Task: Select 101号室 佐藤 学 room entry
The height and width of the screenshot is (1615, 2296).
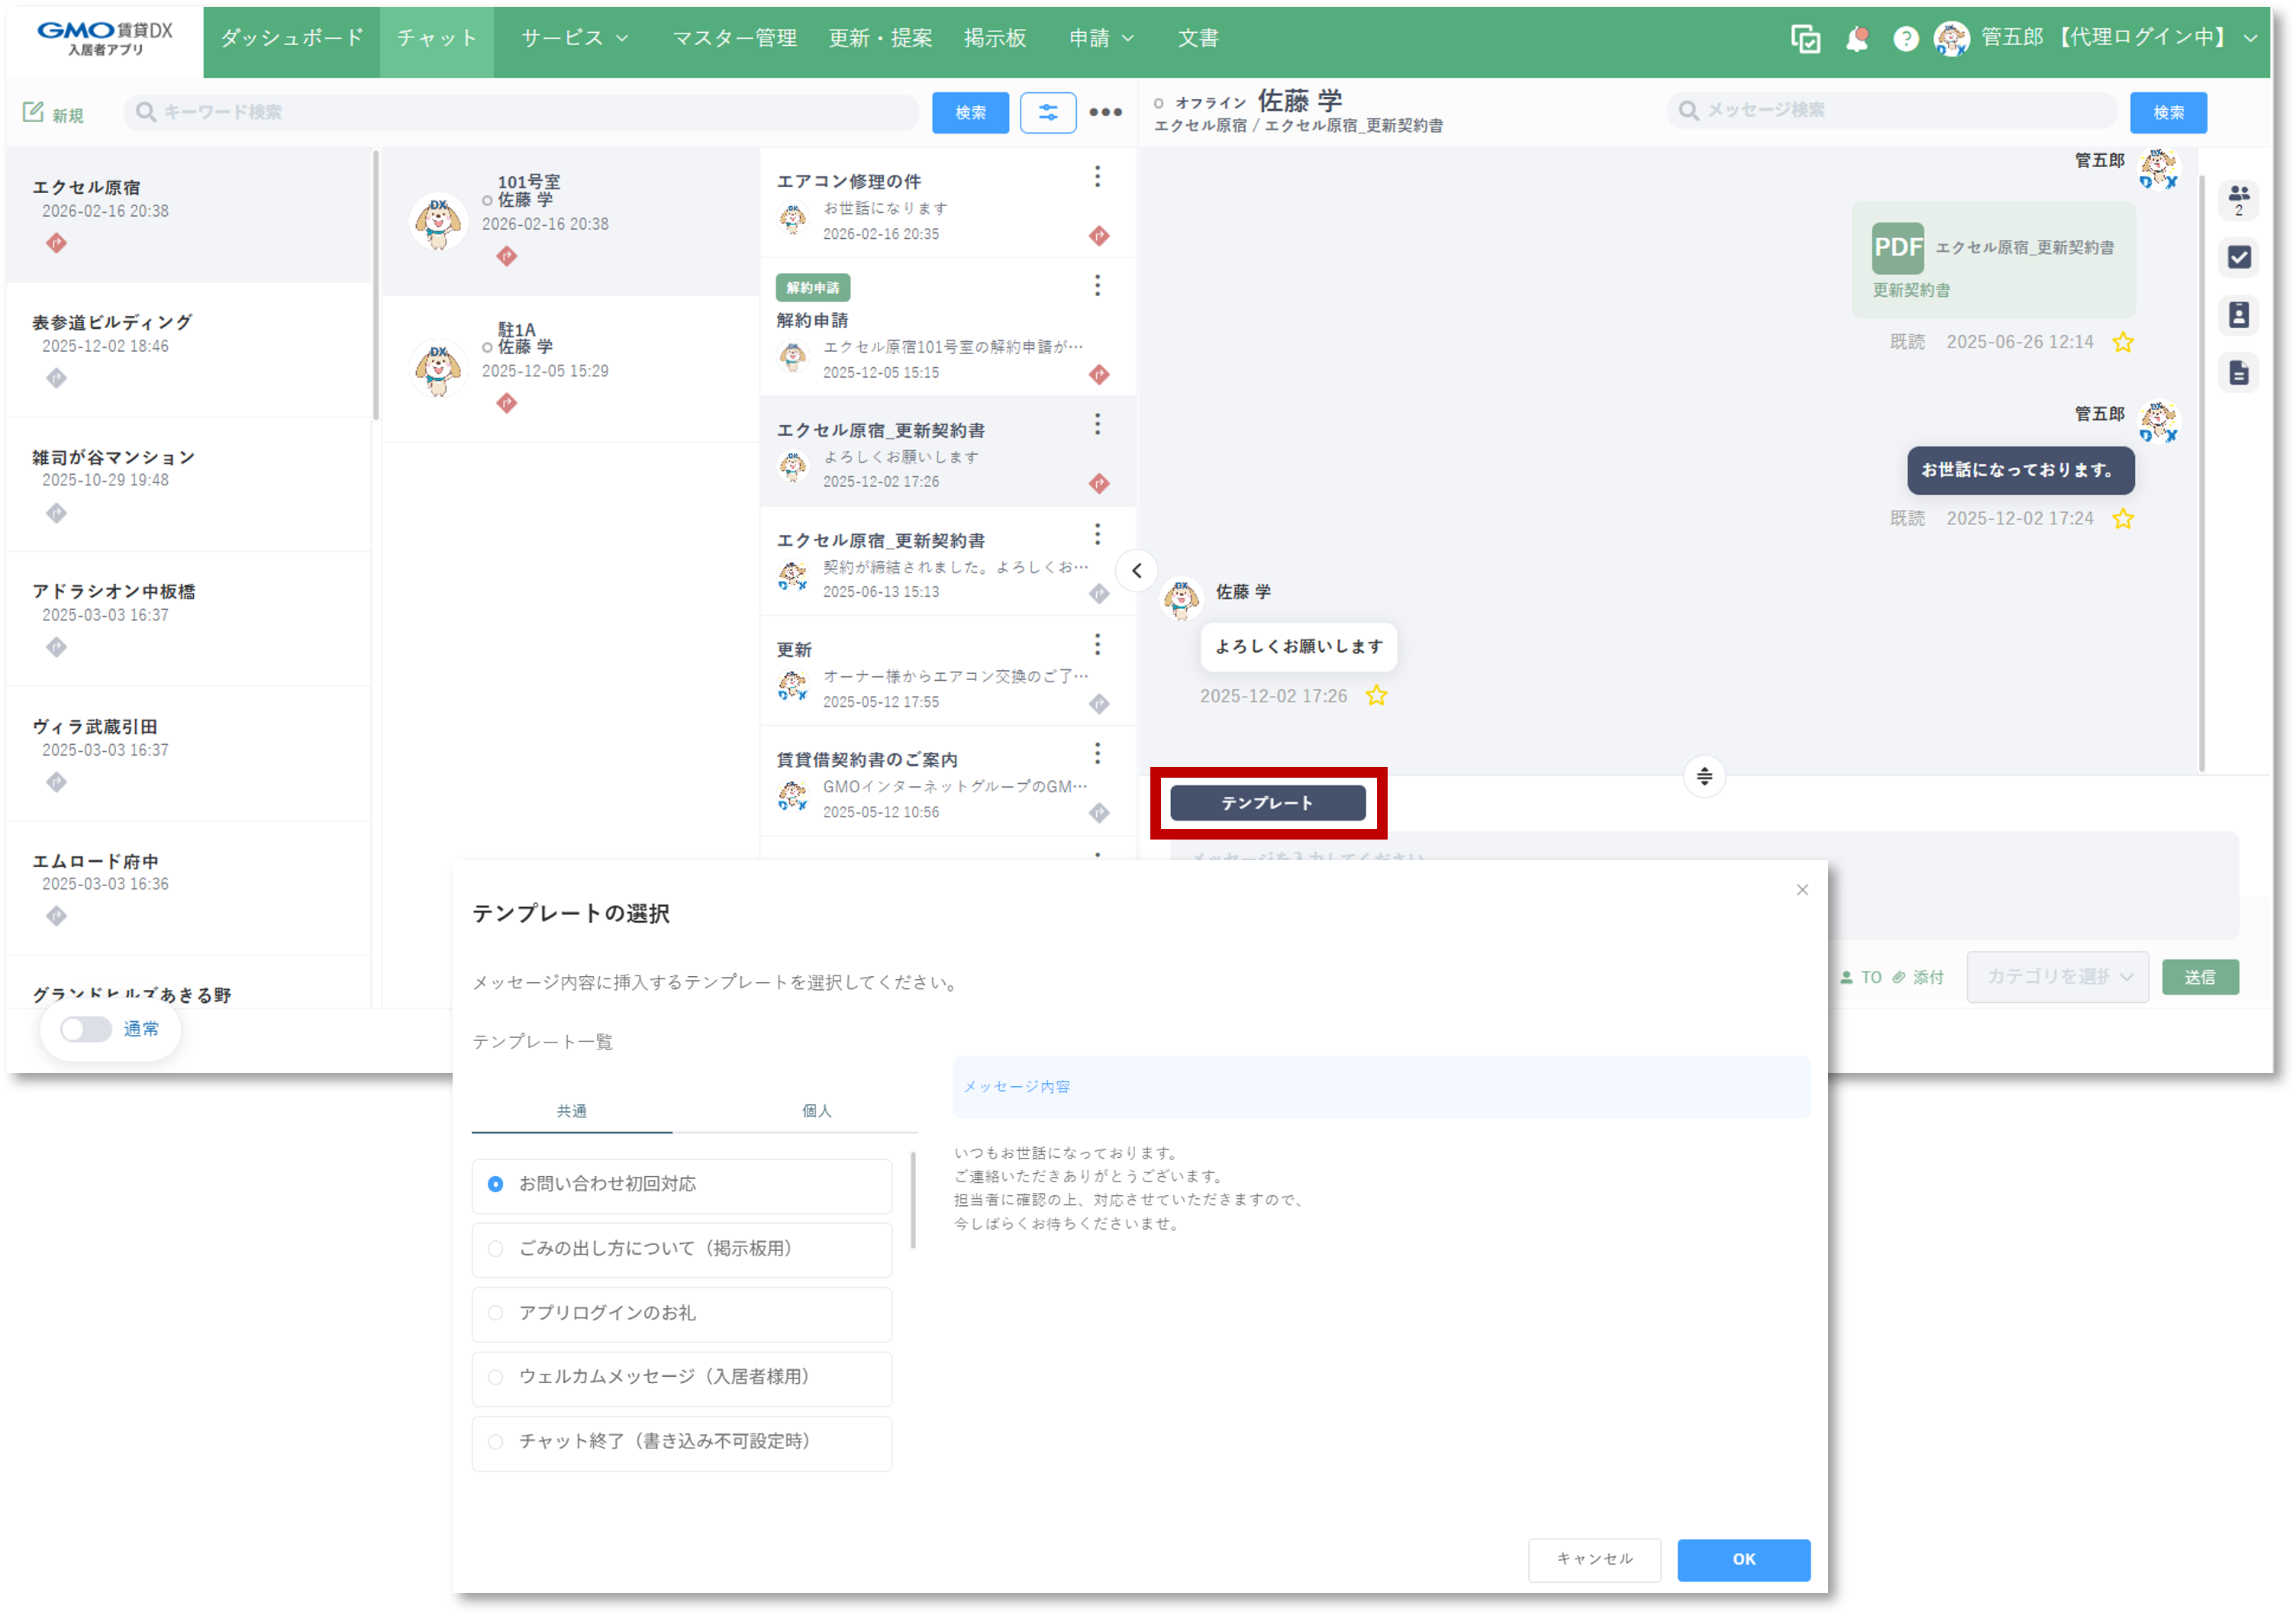Action: pyautogui.click(x=570, y=222)
